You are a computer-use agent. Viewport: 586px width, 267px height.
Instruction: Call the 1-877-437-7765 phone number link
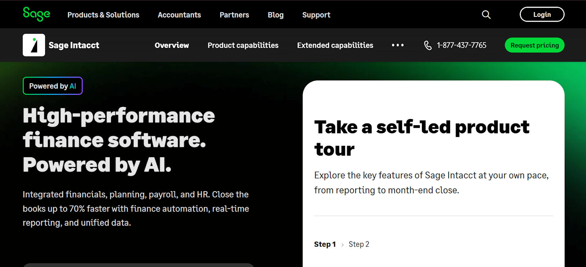pyautogui.click(x=461, y=45)
